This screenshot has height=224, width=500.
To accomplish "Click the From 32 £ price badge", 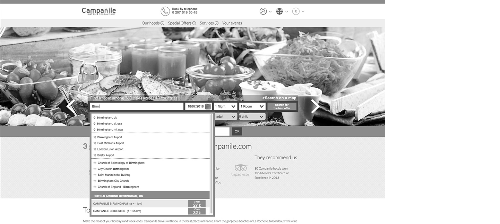I will point(197,211).
